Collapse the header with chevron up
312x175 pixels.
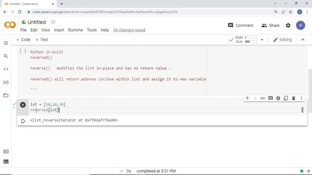(303, 40)
